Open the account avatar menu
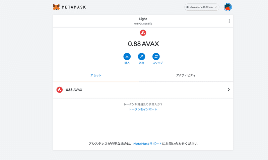268x160 pixels. [228, 7]
